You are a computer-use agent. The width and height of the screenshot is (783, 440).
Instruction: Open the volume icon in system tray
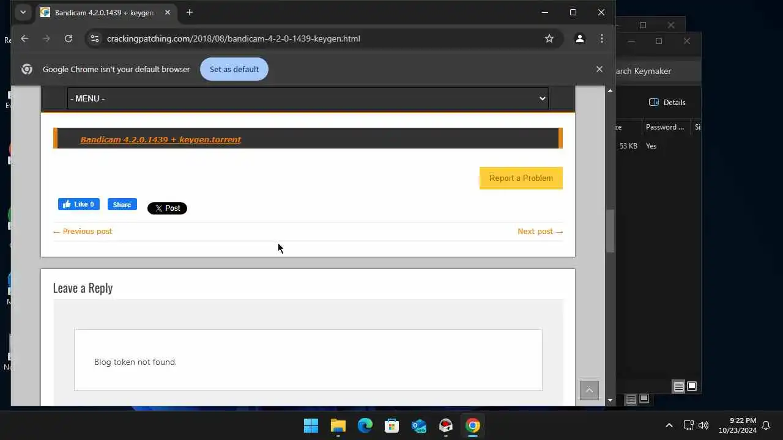(703, 425)
